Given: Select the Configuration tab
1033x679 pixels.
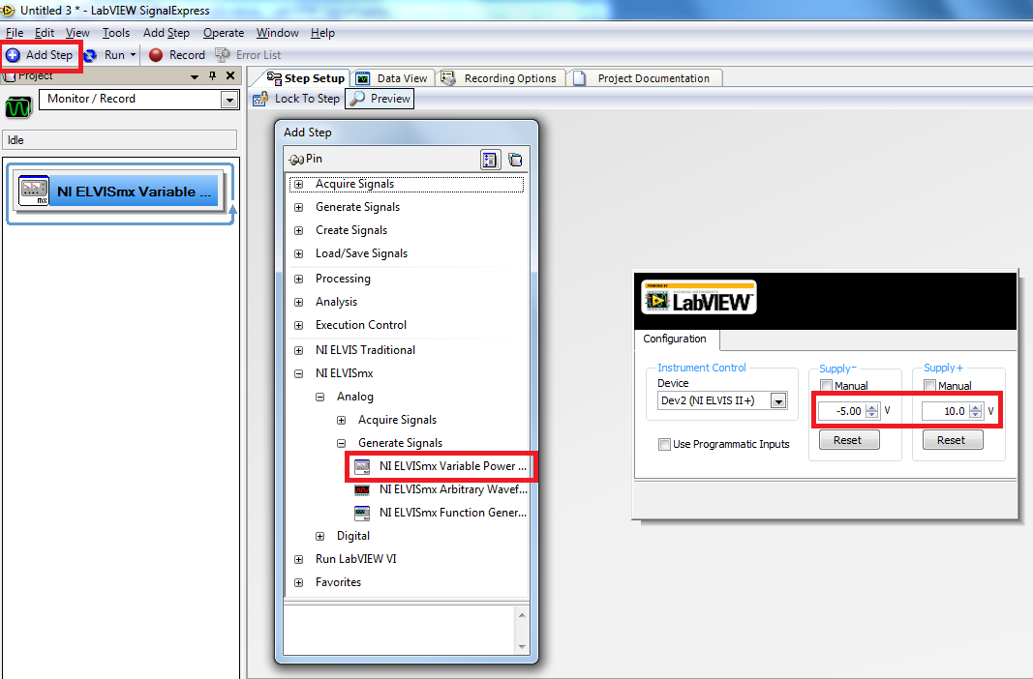Looking at the screenshot, I should pyautogui.click(x=675, y=339).
